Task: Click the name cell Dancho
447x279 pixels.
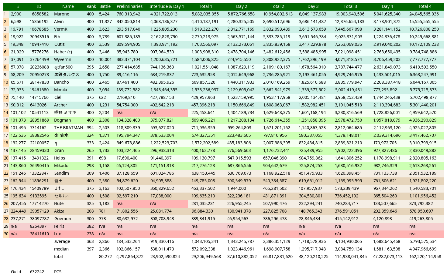Action: (x=62, y=82)
